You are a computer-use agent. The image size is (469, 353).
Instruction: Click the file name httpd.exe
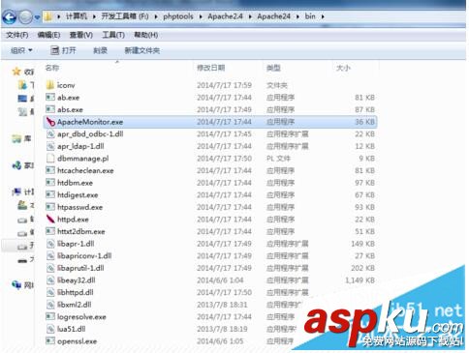coord(73,220)
